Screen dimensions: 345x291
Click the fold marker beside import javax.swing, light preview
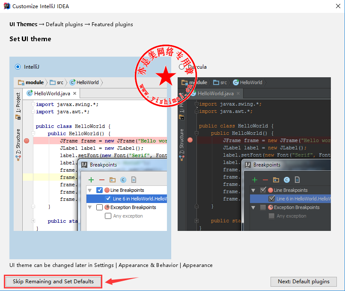click(33, 104)
